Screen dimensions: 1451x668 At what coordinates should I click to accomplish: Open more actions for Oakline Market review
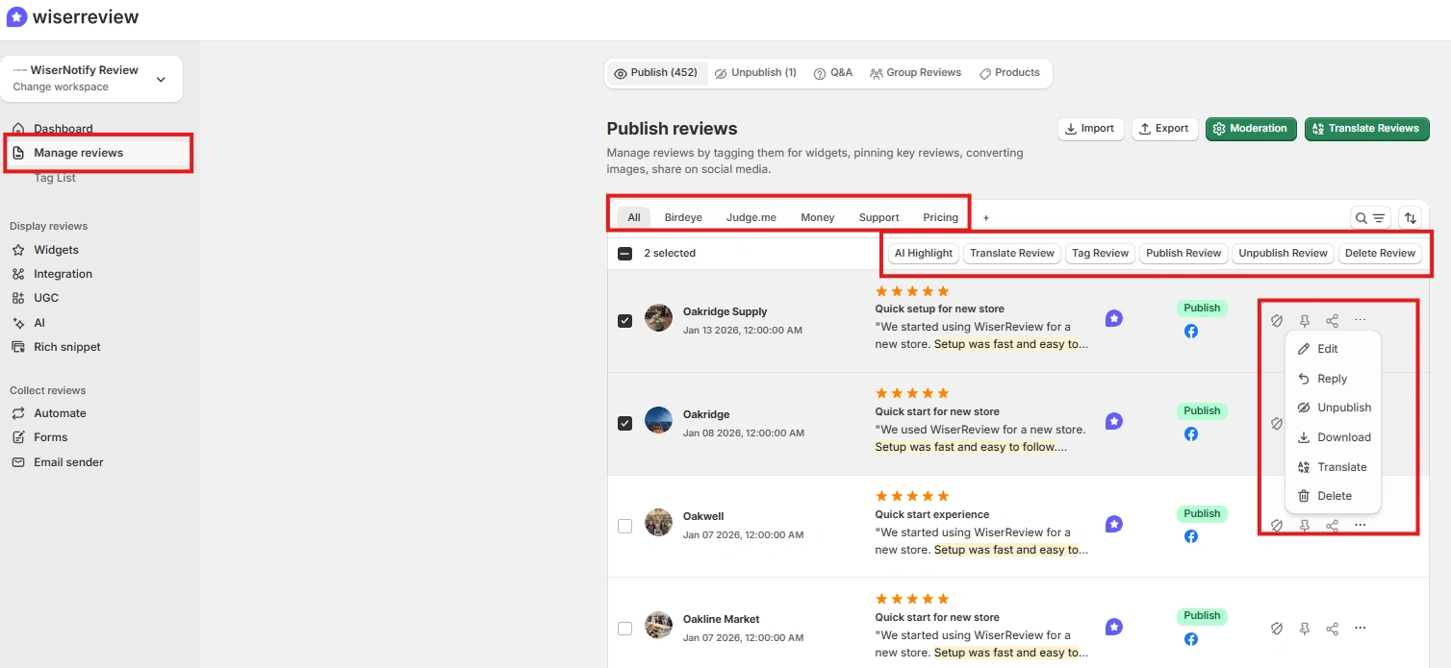click(1360, 628)
